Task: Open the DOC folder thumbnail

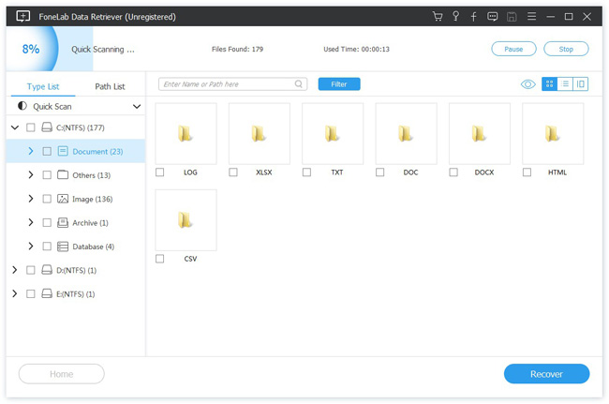Action: 406,134
